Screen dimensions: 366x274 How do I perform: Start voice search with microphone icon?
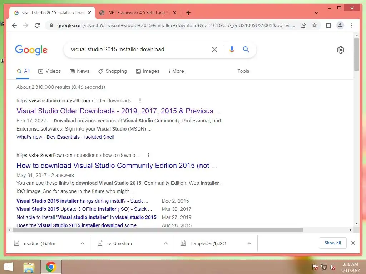tap(232, 49)
